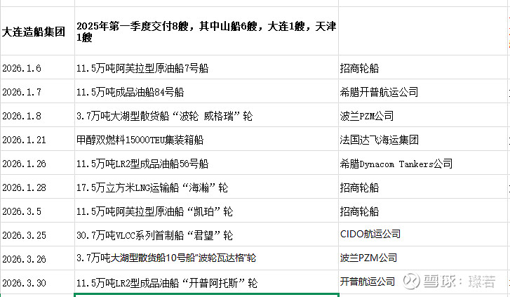The width and height of the screenshot is (510, 297).
Task: Click '波兰PZM公司' in the 2026.1.8 row
Action: click(423, 115)
